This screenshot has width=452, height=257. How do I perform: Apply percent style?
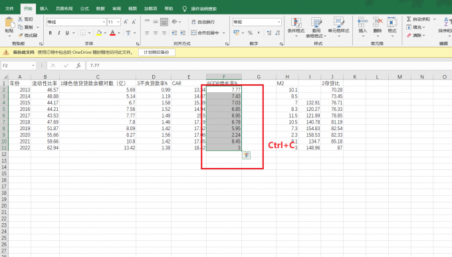pos(250,33)
